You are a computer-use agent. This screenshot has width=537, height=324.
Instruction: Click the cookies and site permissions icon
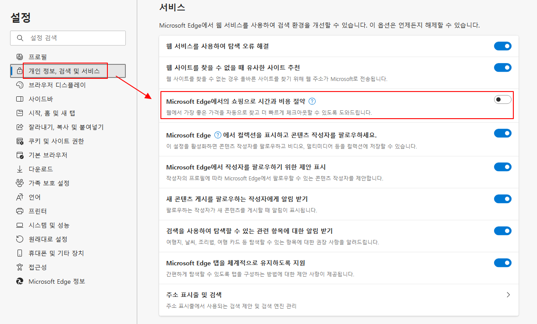(x=19, y=141)
